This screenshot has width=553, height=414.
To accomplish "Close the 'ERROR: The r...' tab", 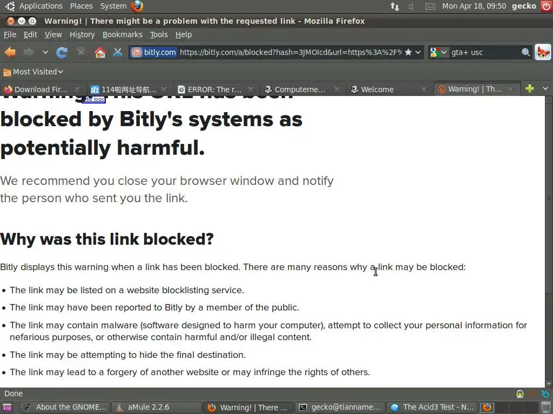I will click(x=251, y=89).
